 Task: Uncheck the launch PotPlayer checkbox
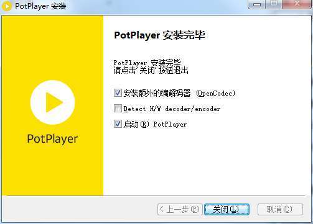tap(118, 124)
